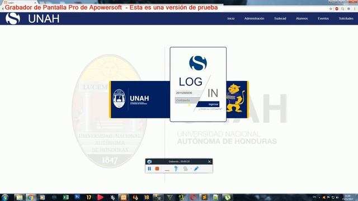This screenshot has width=358, height=201.
Task: Click the Ingresar login button
Action: tap(208, 104)
